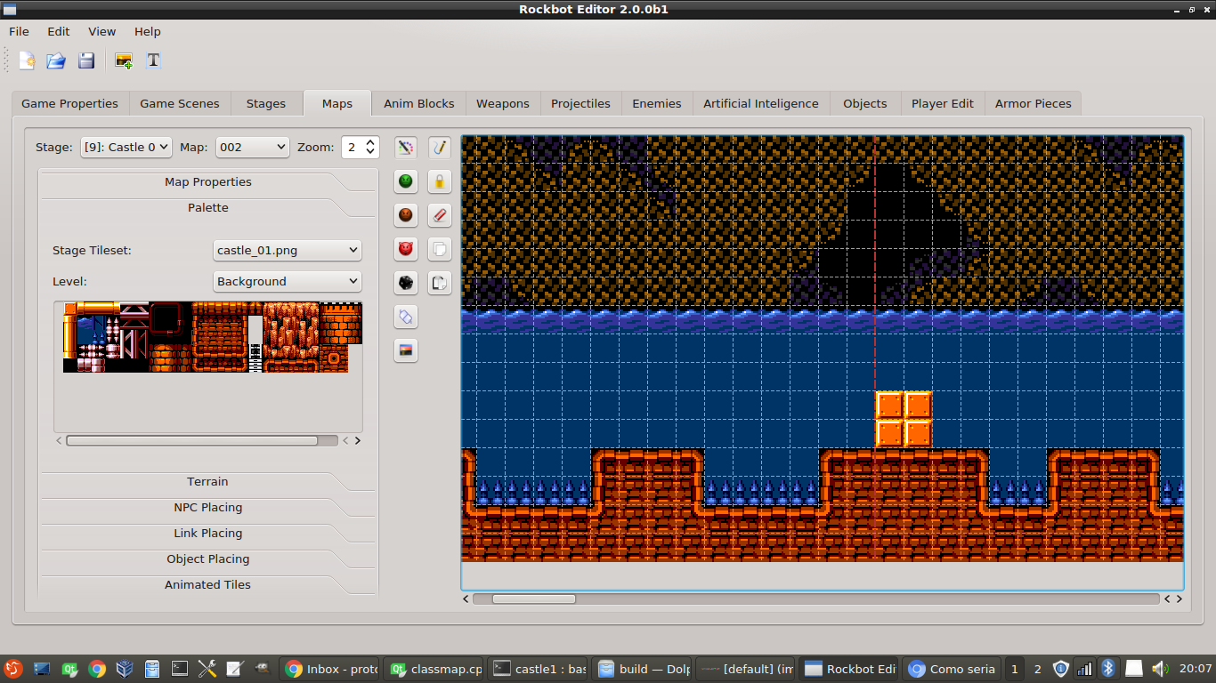Click the volume speaker tray icon
The height and width of the screenshot is (683, 1216).
pos(1159,669)
